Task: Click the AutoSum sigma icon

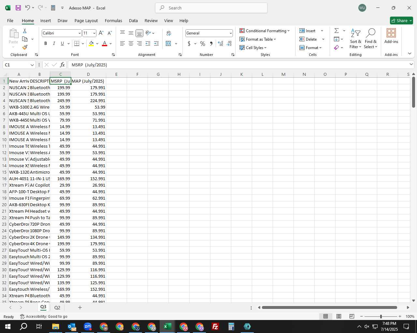Action: [x=337, y=31]
